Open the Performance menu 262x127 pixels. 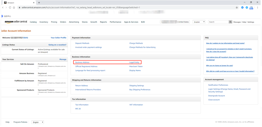point(116,22)
